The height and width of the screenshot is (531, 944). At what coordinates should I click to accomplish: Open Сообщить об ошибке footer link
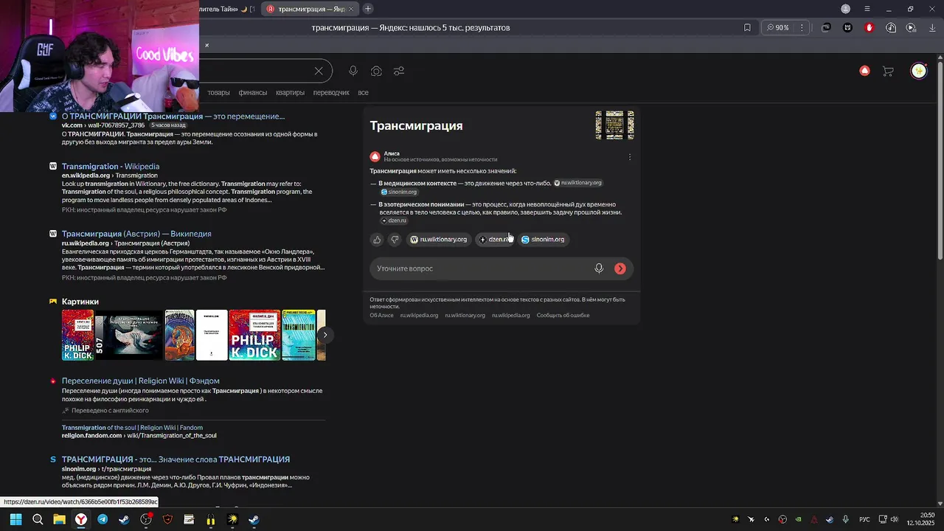pyautogui.click(x=563, y=315)
